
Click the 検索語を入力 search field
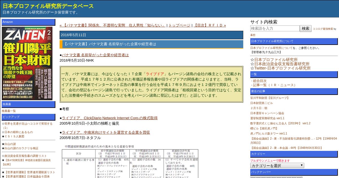tap(275, 29)
